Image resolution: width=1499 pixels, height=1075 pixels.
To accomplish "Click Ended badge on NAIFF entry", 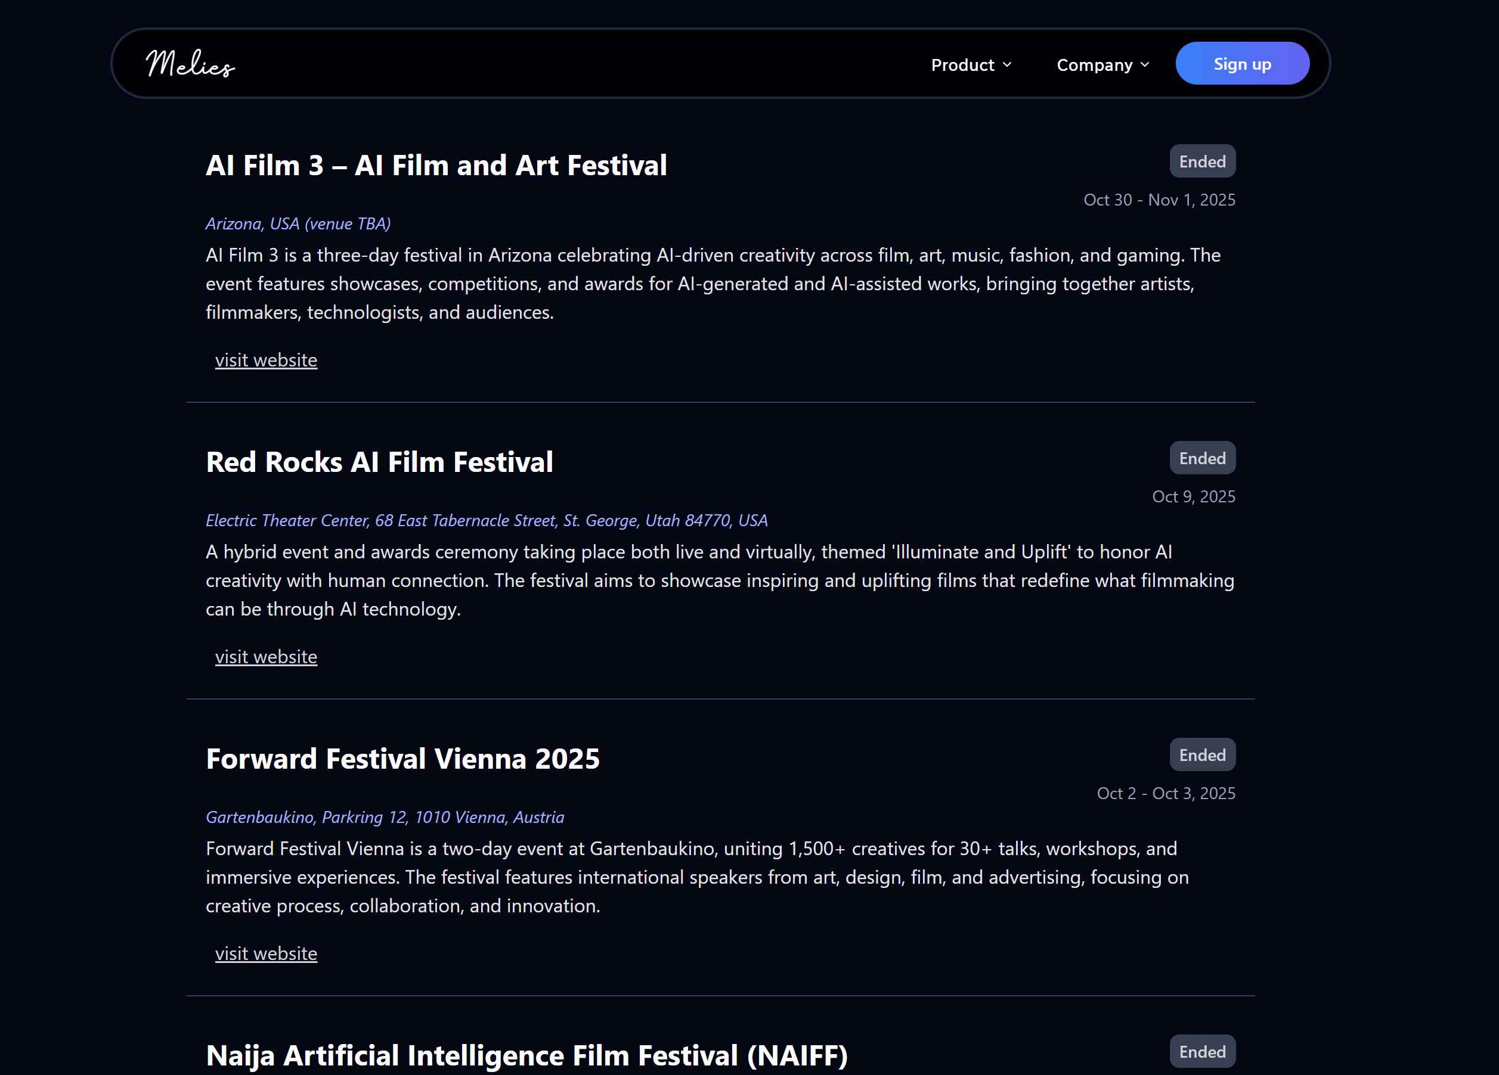I will (x=1201, y=1051).
